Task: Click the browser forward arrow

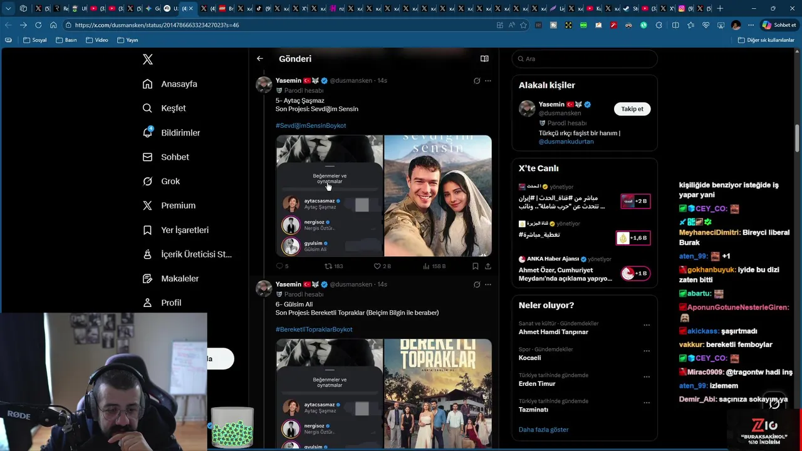Action: pyautogui.click(x=23, y=25)
